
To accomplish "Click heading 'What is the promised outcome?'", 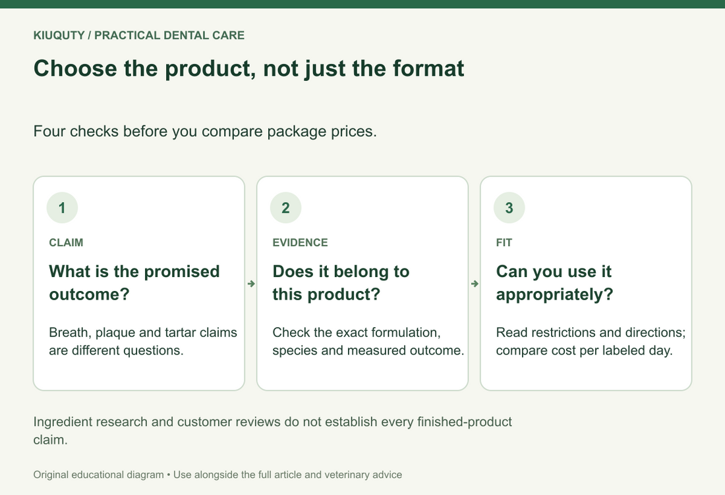I will (x=134, y=282).
